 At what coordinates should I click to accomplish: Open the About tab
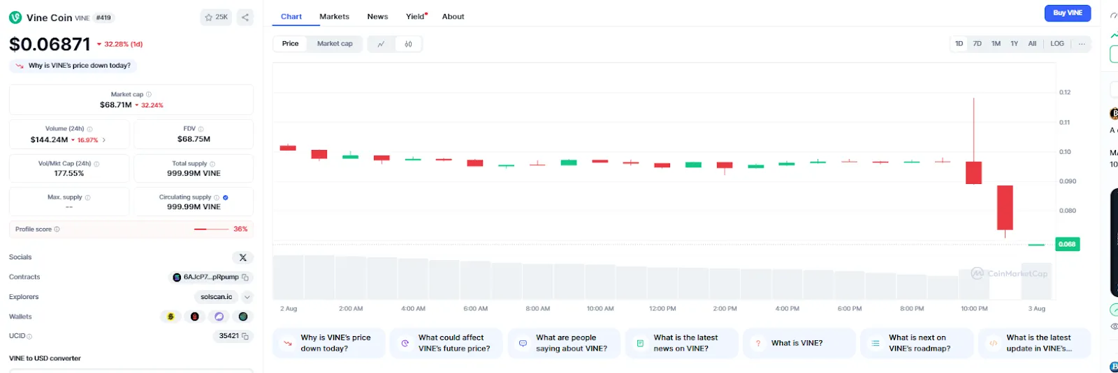coord(453,17)
